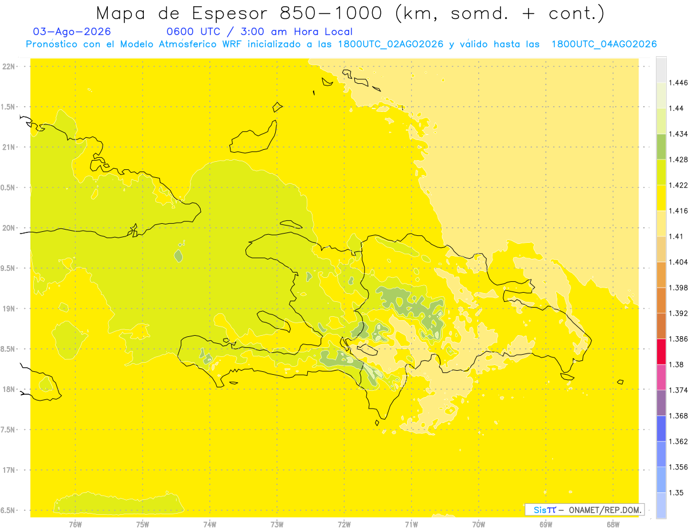The image size is (688, 532).
Task: Click the pale green 1.434–1.44 legend swatch
Action: point(661,121)
